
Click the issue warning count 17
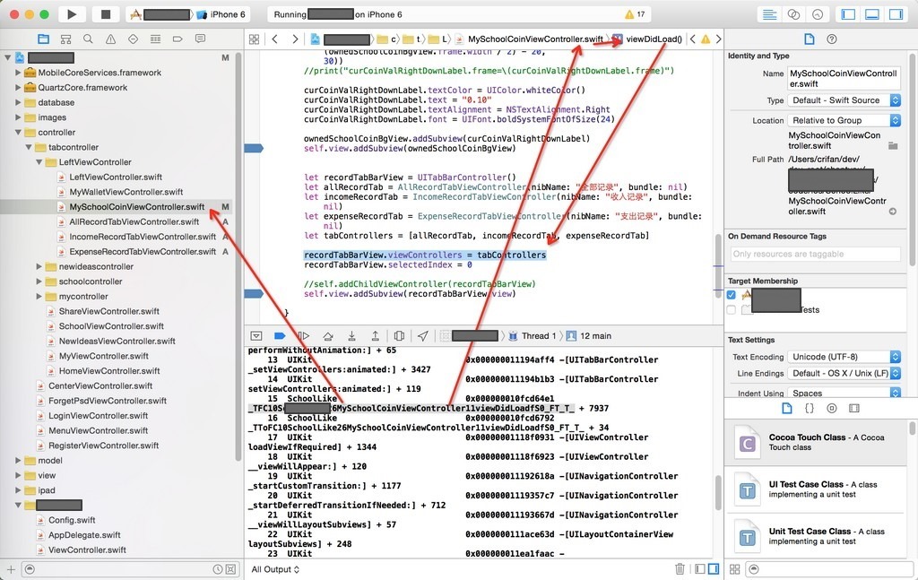pyautogui.click(x=636, y=14)
